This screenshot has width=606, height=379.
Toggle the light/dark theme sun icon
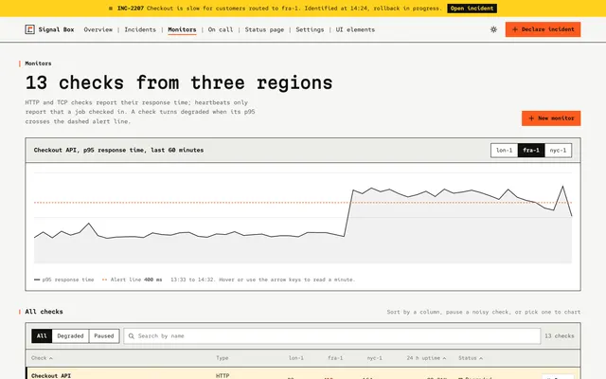point(493,29)
